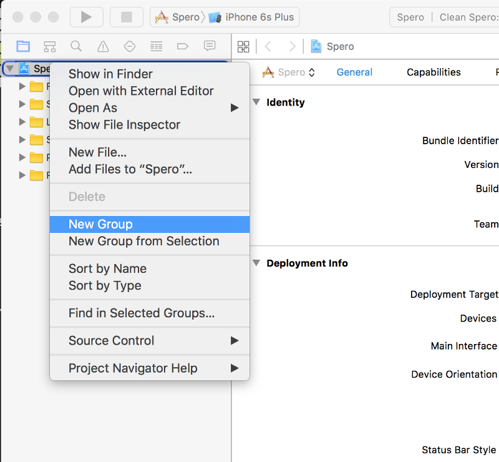Open the Issue navigator warning icon
The height and width of the screenshot is (462, 499).
pyautogui.click(x=103, y=47)
